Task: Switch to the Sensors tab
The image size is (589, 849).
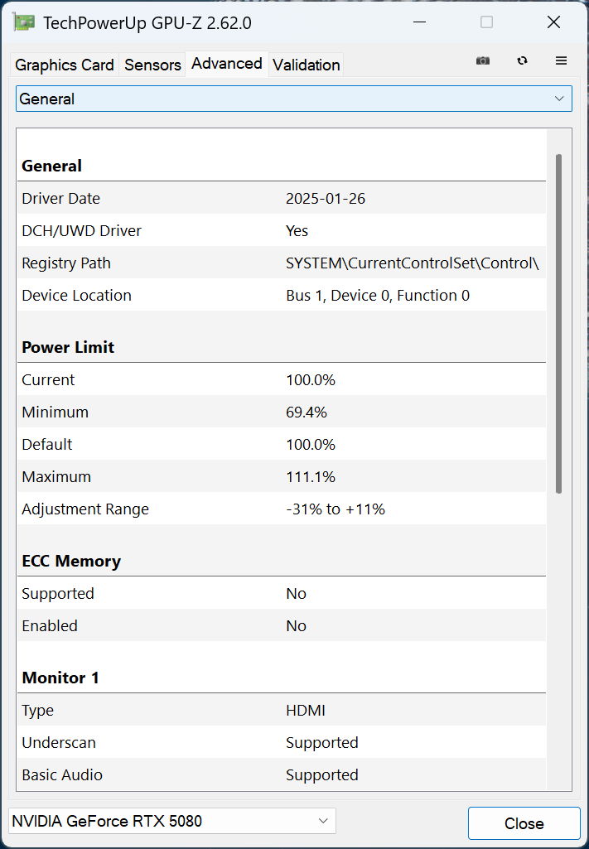Action: click(x=152, y=65)
